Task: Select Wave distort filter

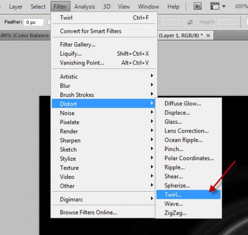Action: [x=188, y=204]
